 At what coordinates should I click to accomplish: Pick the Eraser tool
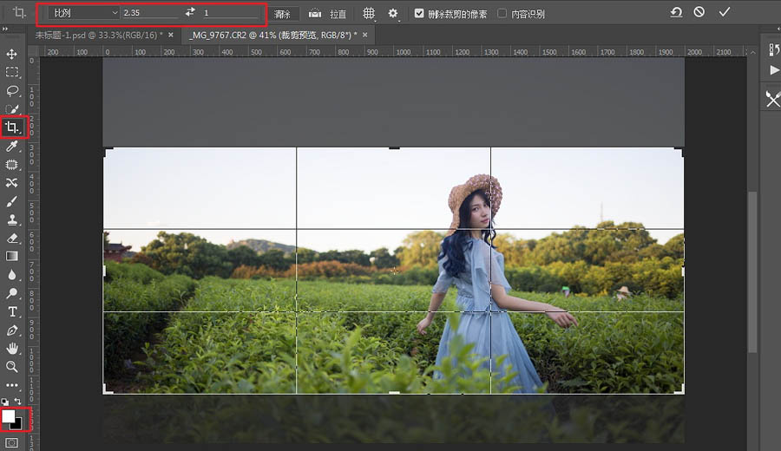coord(12,238)
